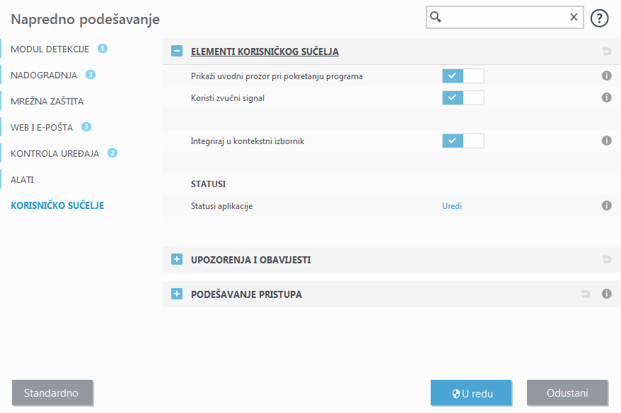Click inside the search input field

point(502,16)
